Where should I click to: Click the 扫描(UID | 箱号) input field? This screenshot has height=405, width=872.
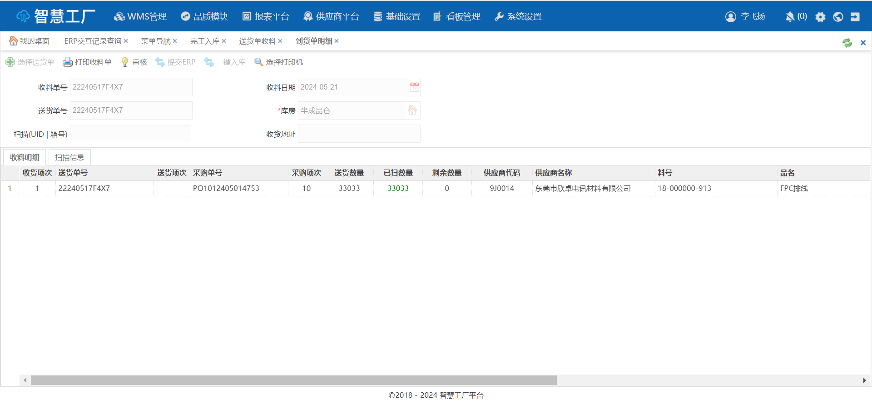130,134
